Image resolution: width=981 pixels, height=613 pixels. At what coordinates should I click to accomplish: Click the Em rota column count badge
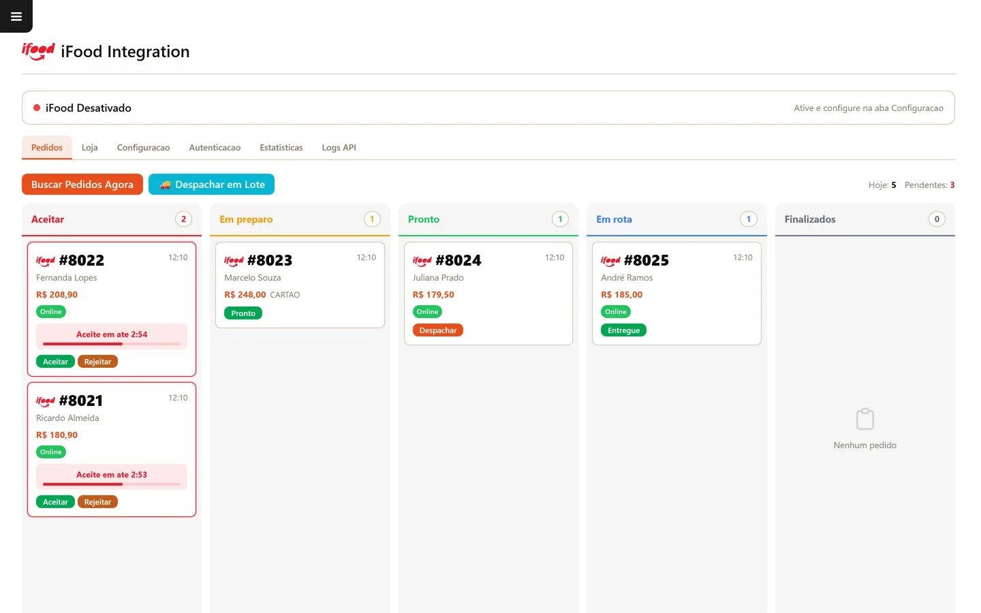(749, 219)
